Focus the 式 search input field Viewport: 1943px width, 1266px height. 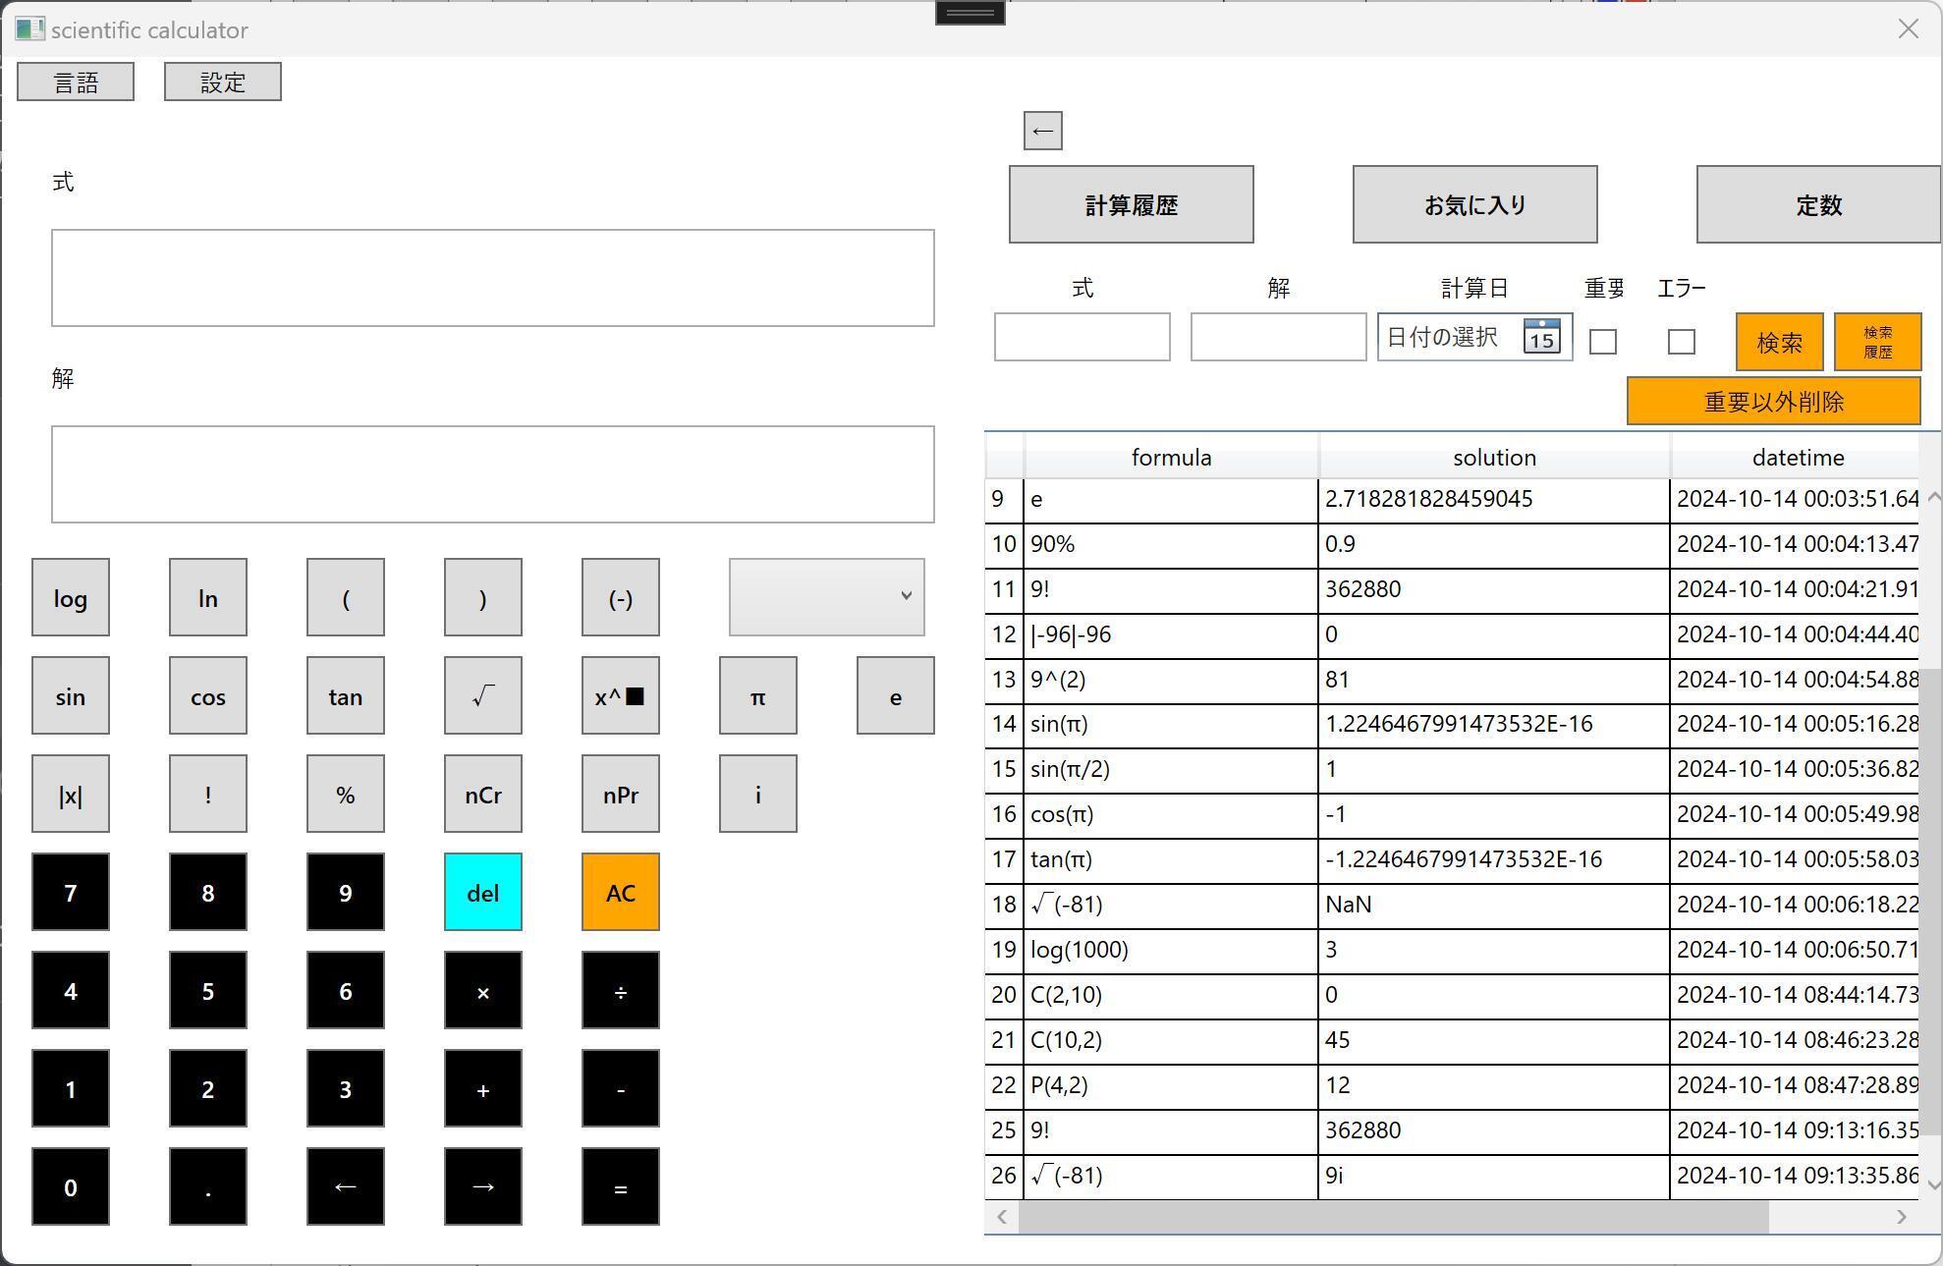click(x=1082, y=337)
